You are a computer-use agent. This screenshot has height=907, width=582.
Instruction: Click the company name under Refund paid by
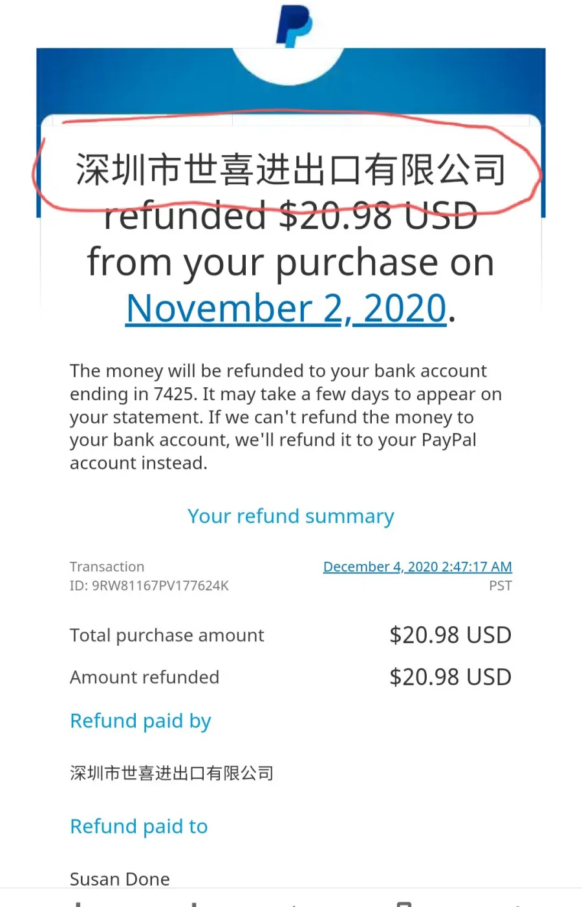click(171, 773)
